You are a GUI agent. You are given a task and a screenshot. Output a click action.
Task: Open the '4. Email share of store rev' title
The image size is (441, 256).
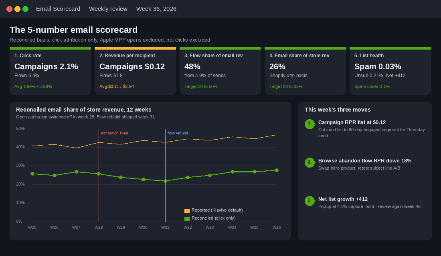[x=299, y=56]
